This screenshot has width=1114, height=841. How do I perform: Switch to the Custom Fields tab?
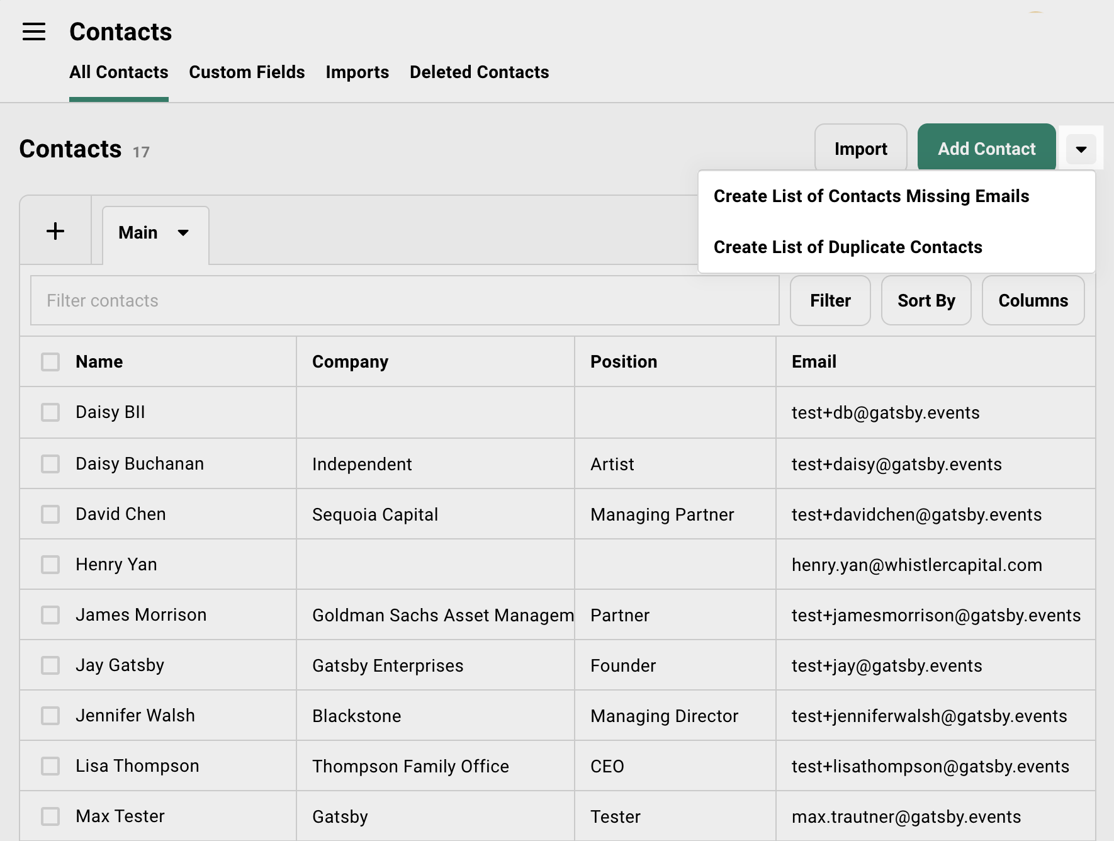(x=247, y=72)
